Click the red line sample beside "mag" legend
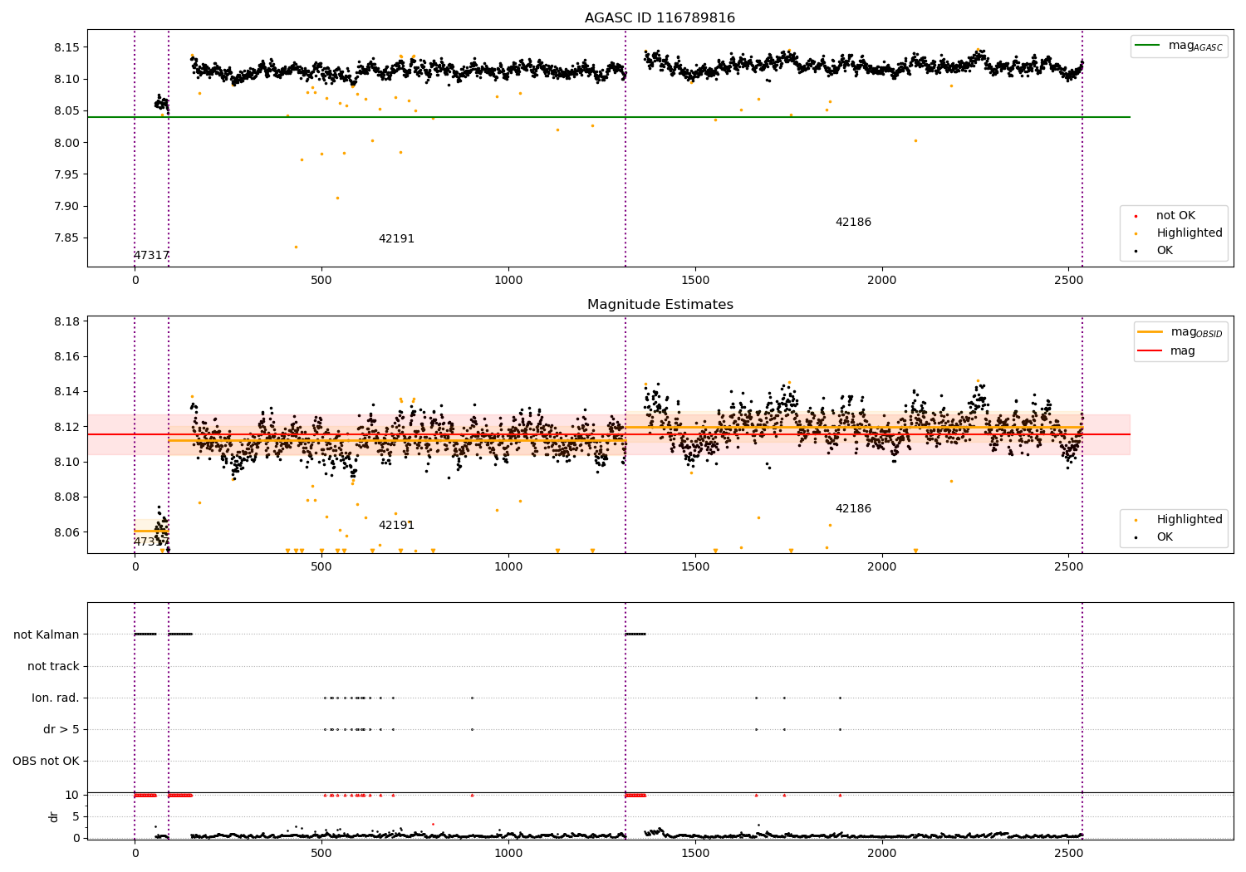Image resolution: width=1246 pixels, height=872 pixels. point(1150,351)
